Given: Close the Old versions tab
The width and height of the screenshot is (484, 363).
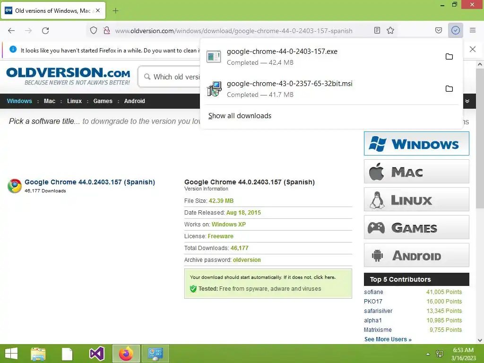Looking at the screenshot, I should (x=98, y=10).
